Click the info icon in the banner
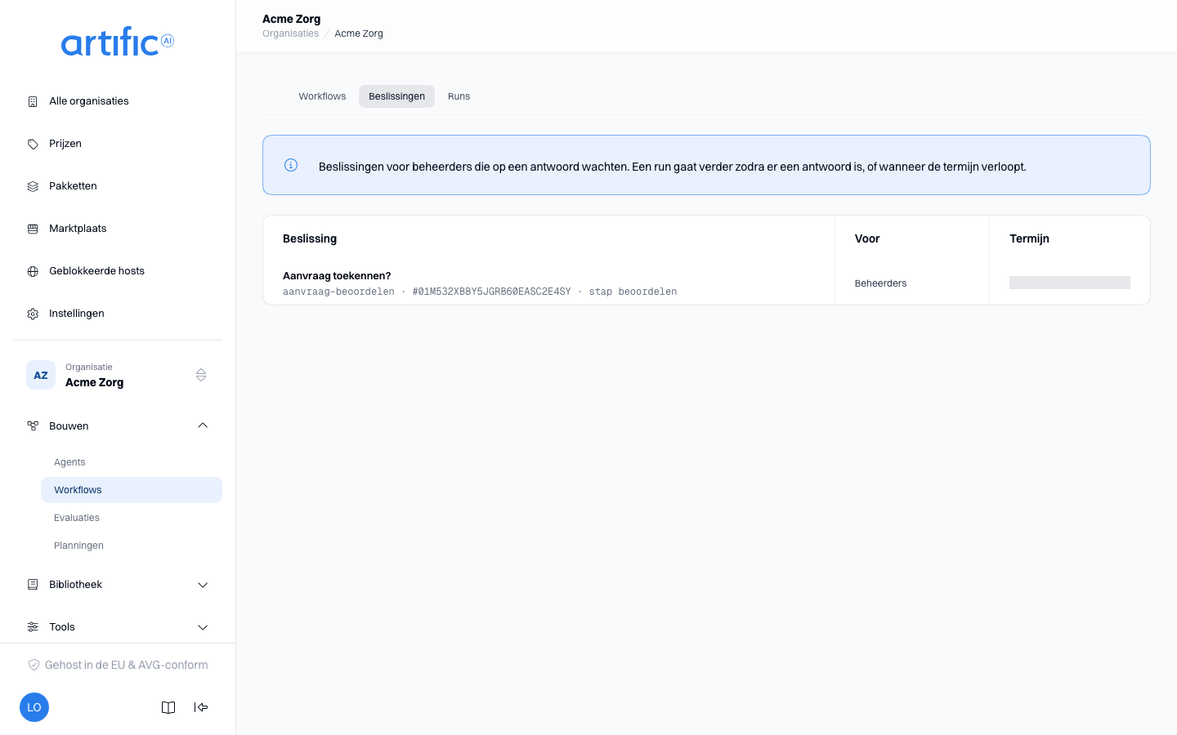This screenshot has width=1177, height=735. click(x=291, y=165)
